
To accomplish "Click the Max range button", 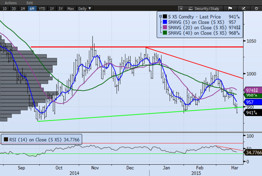I will click(x=71, y=8).
